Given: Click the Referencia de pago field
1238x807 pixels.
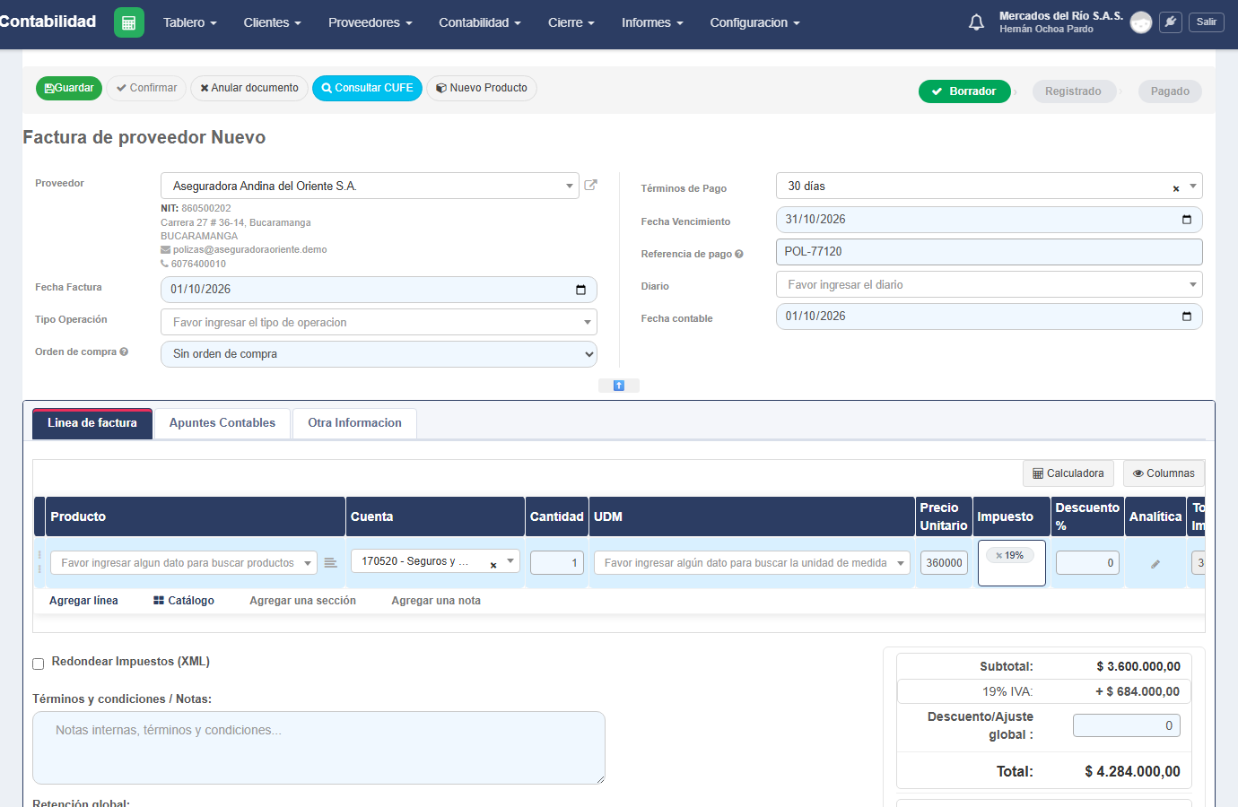Looking at the screenshot, I should [x=989, y=252].
